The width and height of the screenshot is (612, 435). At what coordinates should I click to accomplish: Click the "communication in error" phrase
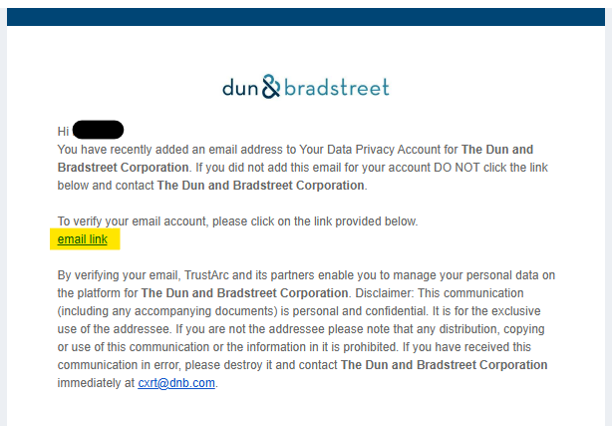point(110,365)
